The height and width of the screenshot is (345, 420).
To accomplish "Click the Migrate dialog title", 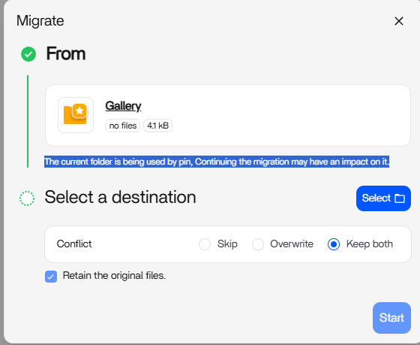I will click(x=40, y=21).
